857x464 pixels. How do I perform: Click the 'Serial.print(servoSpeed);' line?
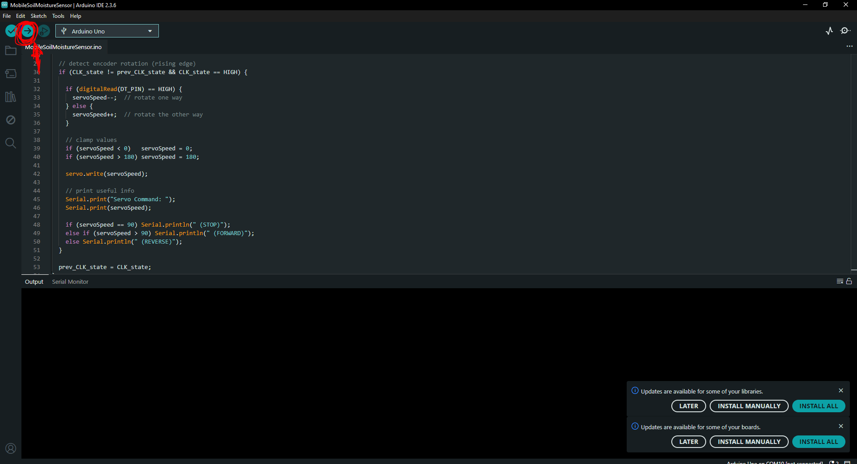(x=108, y=208)
